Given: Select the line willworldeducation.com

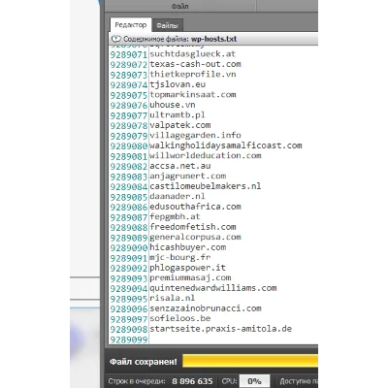Looking at the screenshot, I should [x=206, y=155].
